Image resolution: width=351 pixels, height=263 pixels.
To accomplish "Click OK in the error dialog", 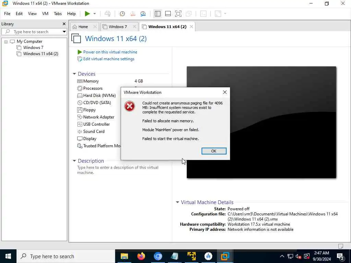I will (214, 151).
